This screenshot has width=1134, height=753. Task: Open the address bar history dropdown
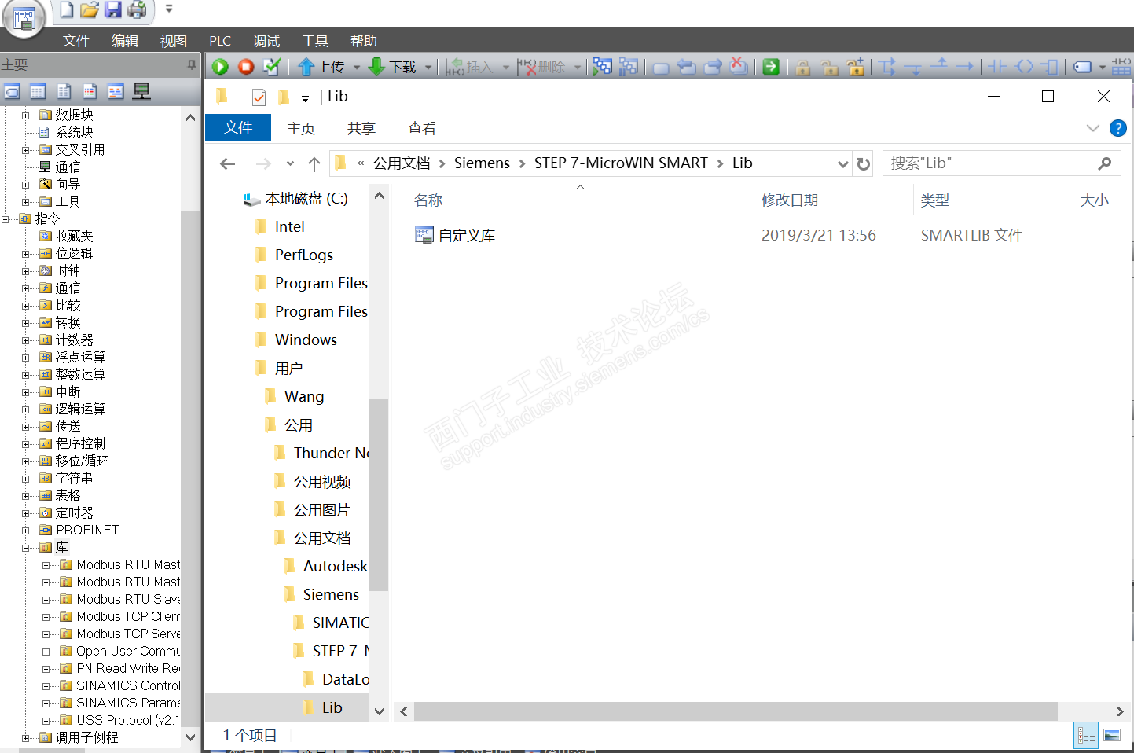(843, 163)
